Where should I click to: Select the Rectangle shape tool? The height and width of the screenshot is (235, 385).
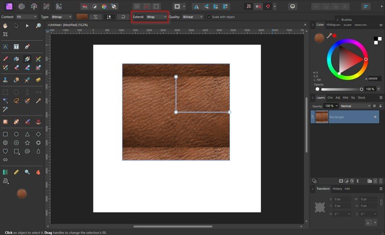pyautogui.click(x=5, y=134)
